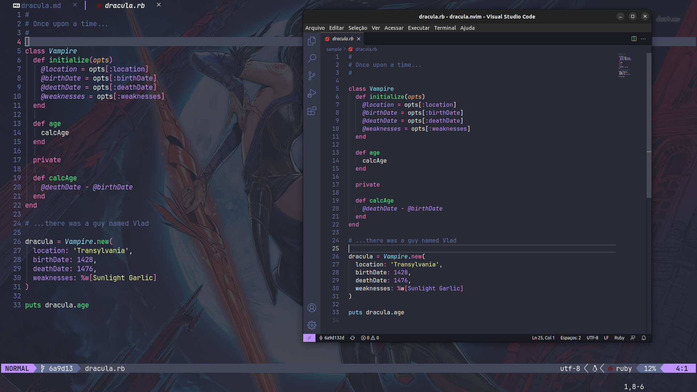Open the Ajuda menu
This screenshot has width=697, height=392.
[467, 28]
